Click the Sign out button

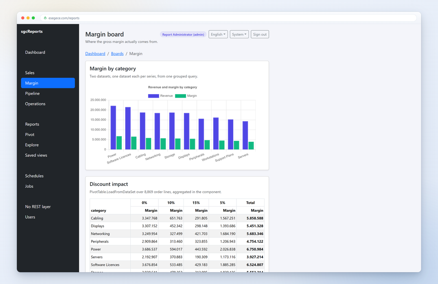(x=260, y=34)
